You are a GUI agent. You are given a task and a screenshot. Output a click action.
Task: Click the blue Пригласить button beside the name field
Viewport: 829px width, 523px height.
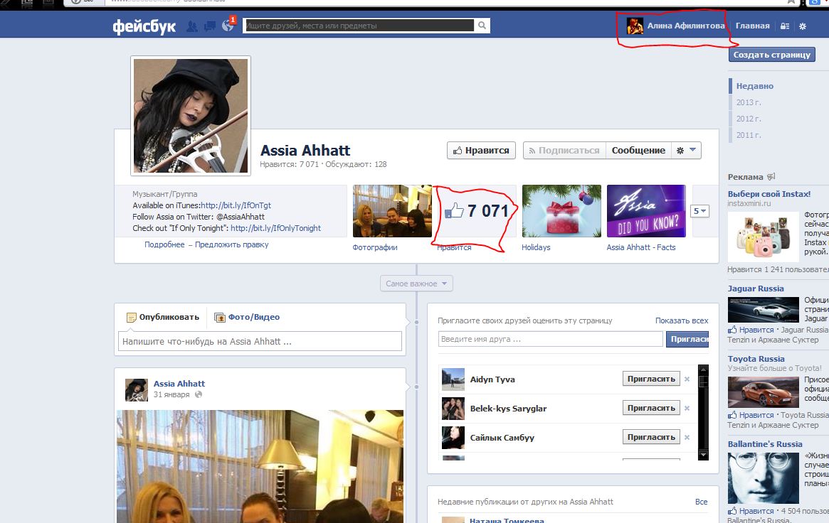tap(687, 339)
